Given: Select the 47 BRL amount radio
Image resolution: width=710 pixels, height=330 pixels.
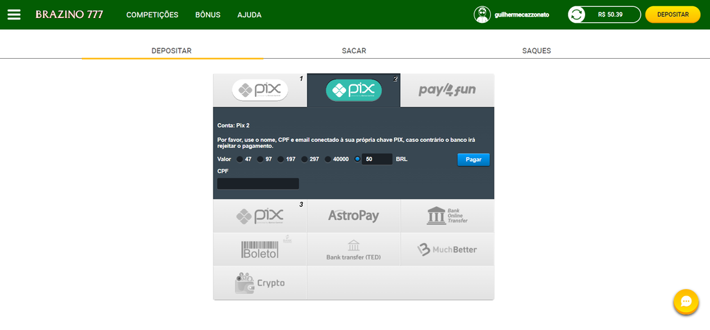Looking at the screenshot, I should (240, 159).
